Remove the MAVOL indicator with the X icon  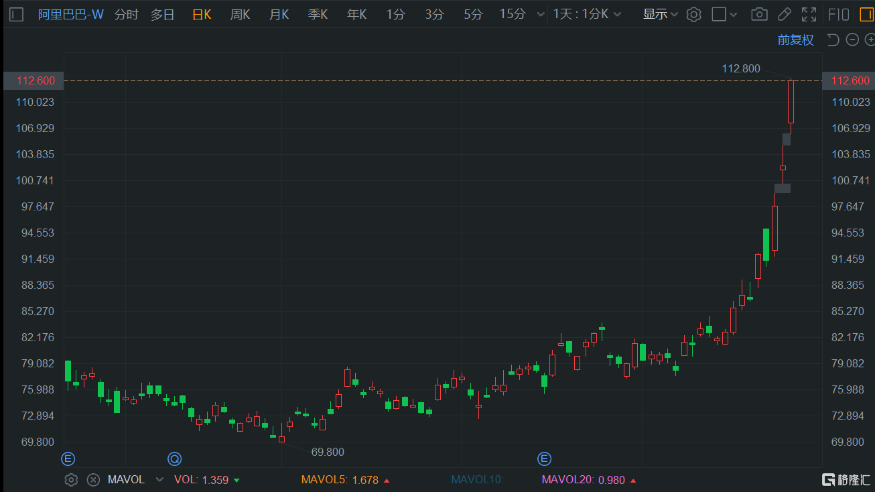[x=93, y=479]
